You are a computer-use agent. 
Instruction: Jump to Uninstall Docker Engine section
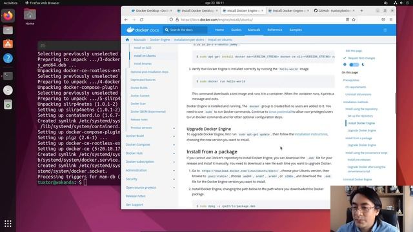[x=358, y=179]
